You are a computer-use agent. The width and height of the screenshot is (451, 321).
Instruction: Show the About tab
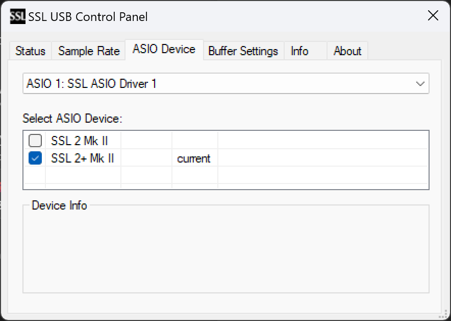[347, 51]
